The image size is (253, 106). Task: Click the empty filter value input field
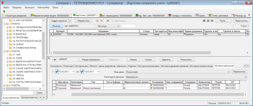[129, 26]
